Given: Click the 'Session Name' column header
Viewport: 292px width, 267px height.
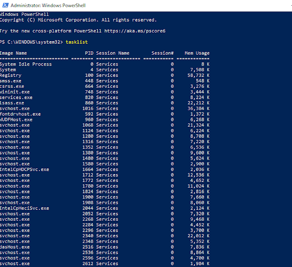Looking at the screenshot, I should [112, 53].
